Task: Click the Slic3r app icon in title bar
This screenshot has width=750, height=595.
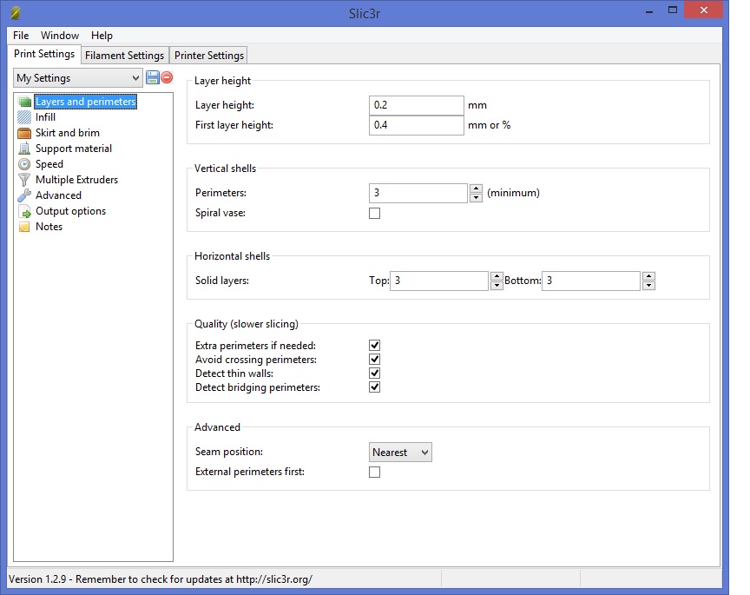Action: tap(16, 13)
